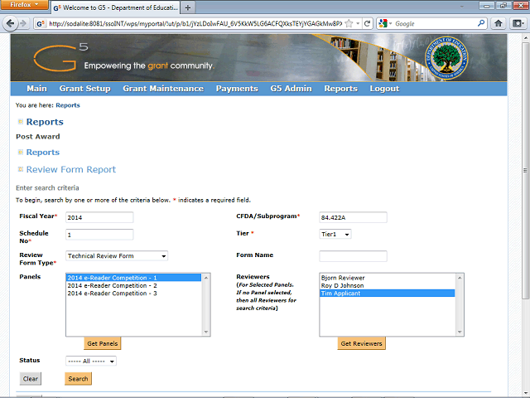The width and height of the screenshot is (530, 398).
Task: Open the G5 Admin menu
Action: pyautogui.click(x=291, y=89)
